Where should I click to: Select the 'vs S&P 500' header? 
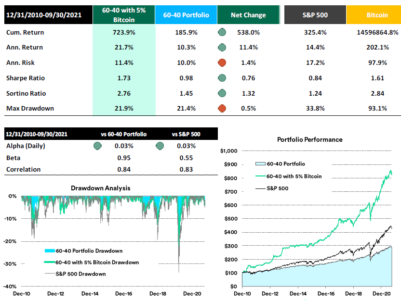tap(186, 134)
